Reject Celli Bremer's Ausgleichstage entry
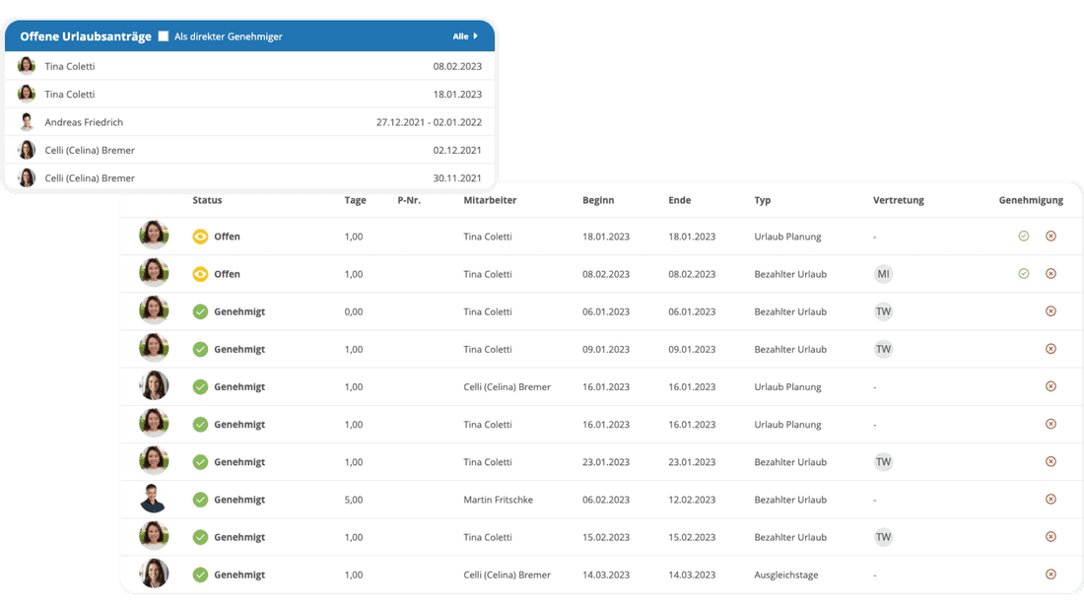Screen dimensions: 1084x610 [1051, 574]
